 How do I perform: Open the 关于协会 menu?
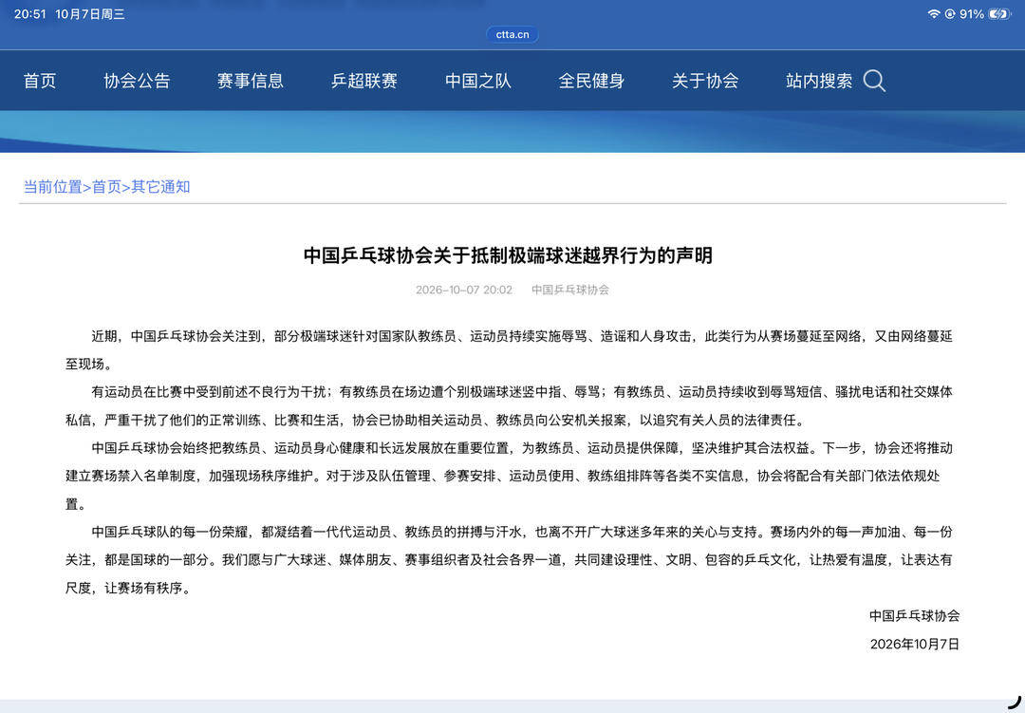705,81
